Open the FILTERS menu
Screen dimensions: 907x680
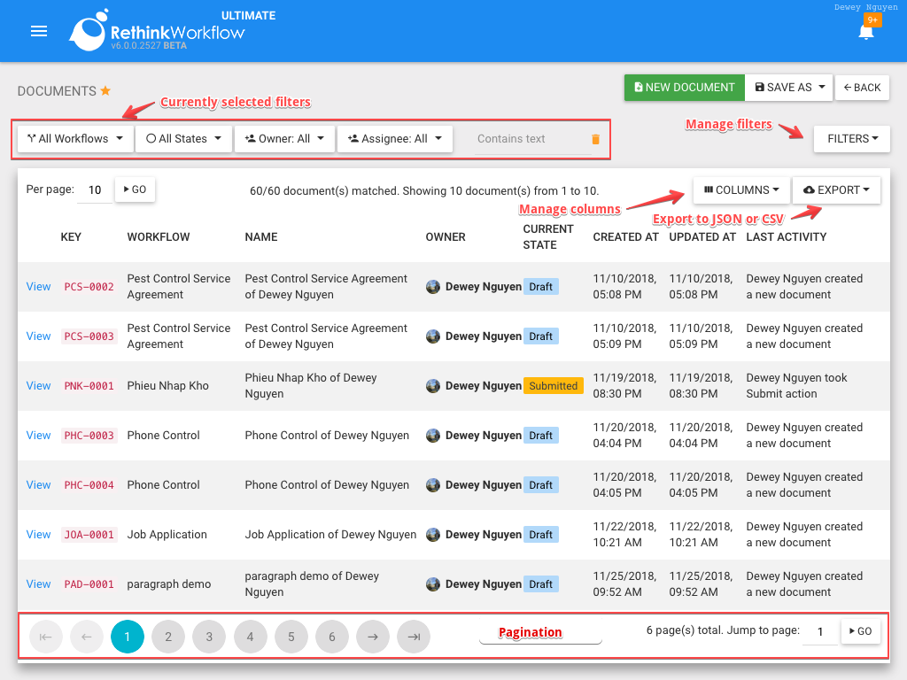(851, 138)
